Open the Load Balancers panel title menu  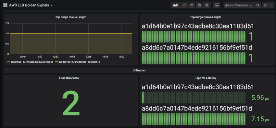pos(69,78)
